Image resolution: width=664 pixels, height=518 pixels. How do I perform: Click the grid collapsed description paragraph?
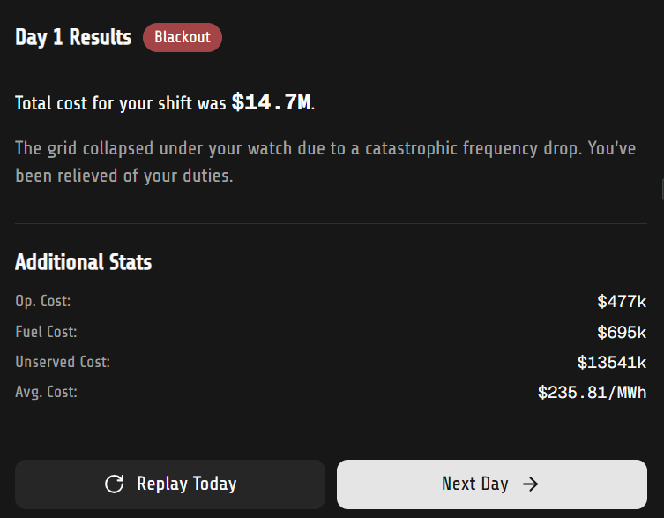325,161
